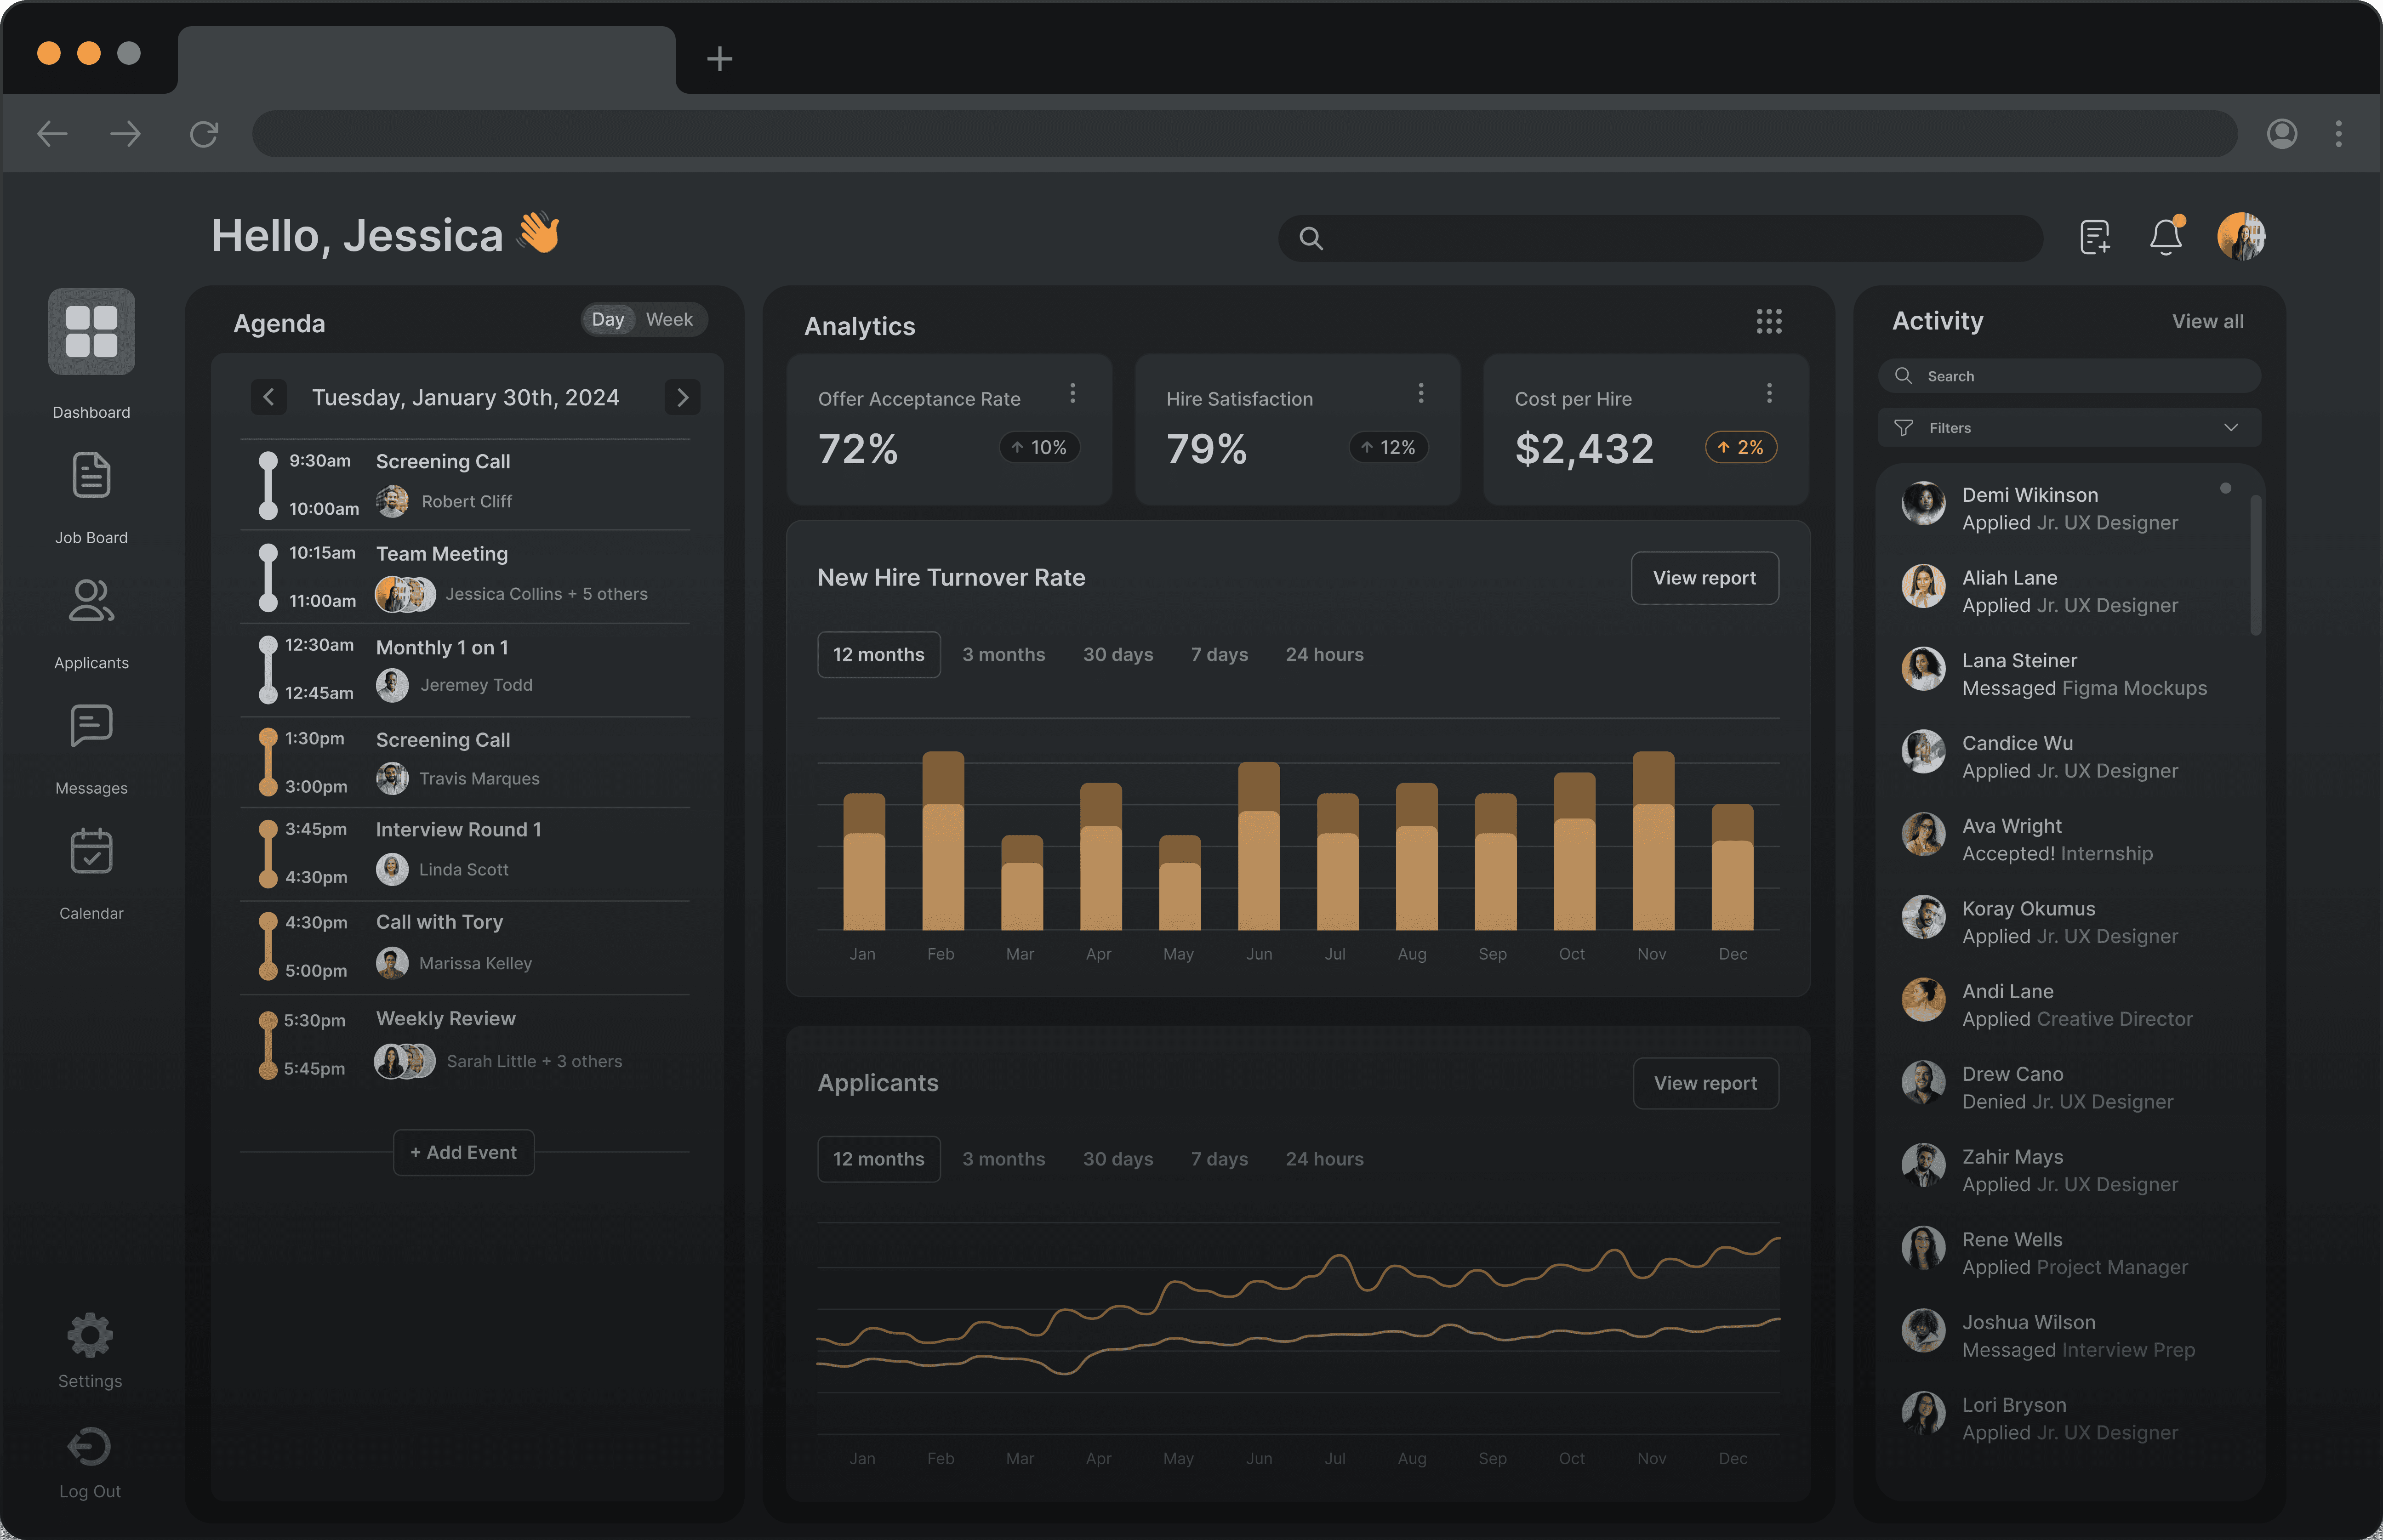Screen dimensions: 2383x1540
Task: Click View report for New Hire Turnover
Action: coord(1704,578)
